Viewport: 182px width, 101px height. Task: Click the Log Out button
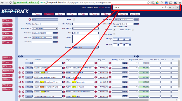coord(123,14)
